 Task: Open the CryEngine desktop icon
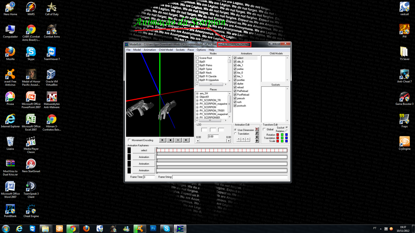404,143
